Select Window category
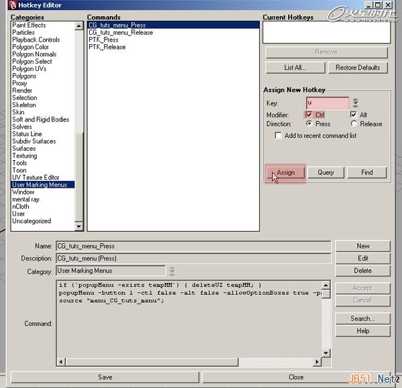 [x=43, y=192]
